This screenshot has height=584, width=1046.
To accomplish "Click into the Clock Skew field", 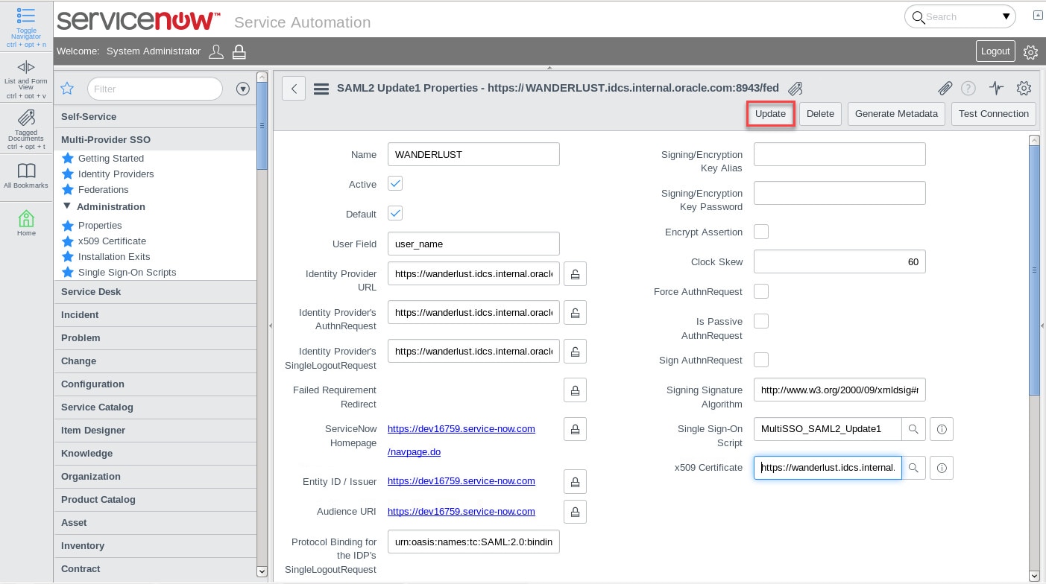I will point(839,262).
